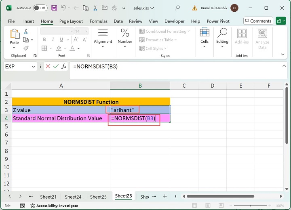Open the Number group button
The image size is (291, 210).
(125, 38)
